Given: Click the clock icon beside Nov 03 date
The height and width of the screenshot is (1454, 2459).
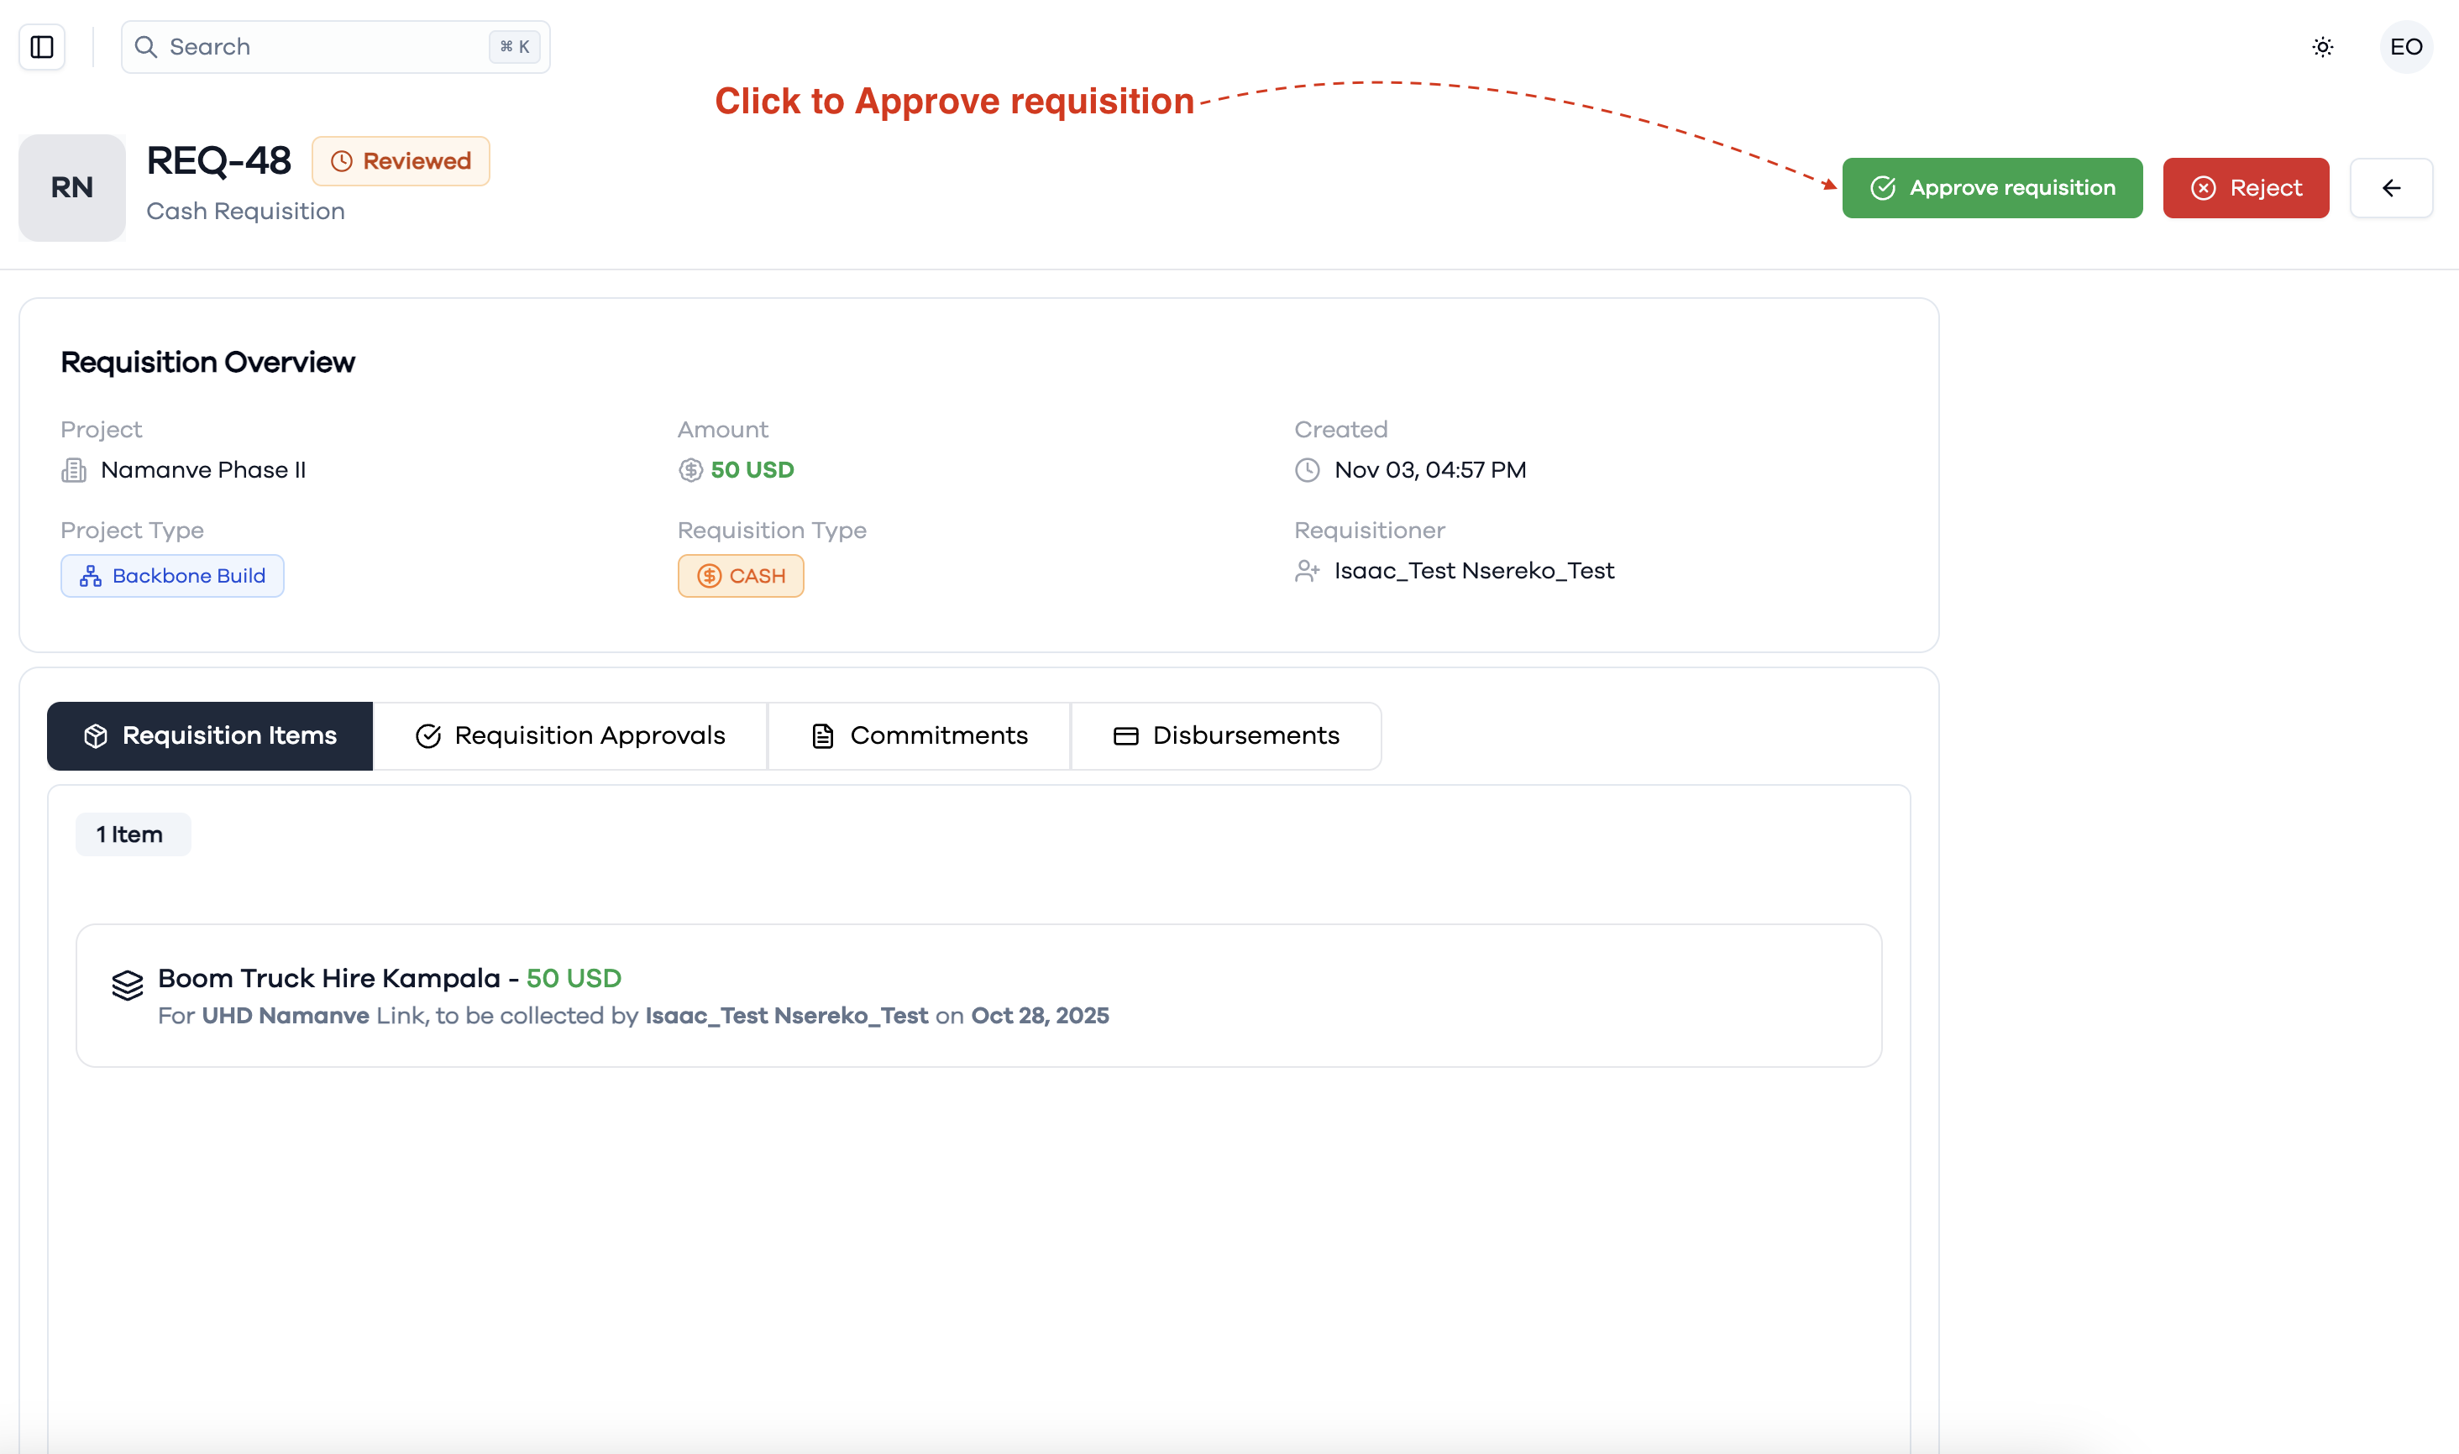Looking at the screenshot, I should 1308,470.
